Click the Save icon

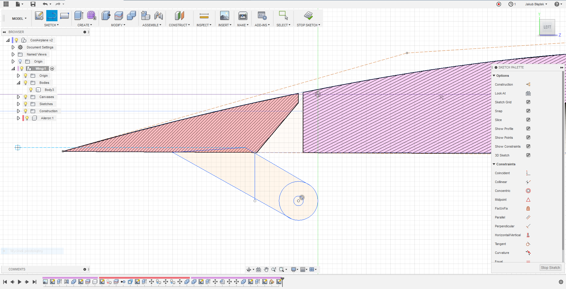[x=33, y=4]
